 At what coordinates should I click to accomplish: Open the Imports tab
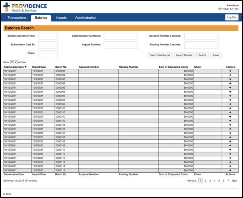[61, 18]
